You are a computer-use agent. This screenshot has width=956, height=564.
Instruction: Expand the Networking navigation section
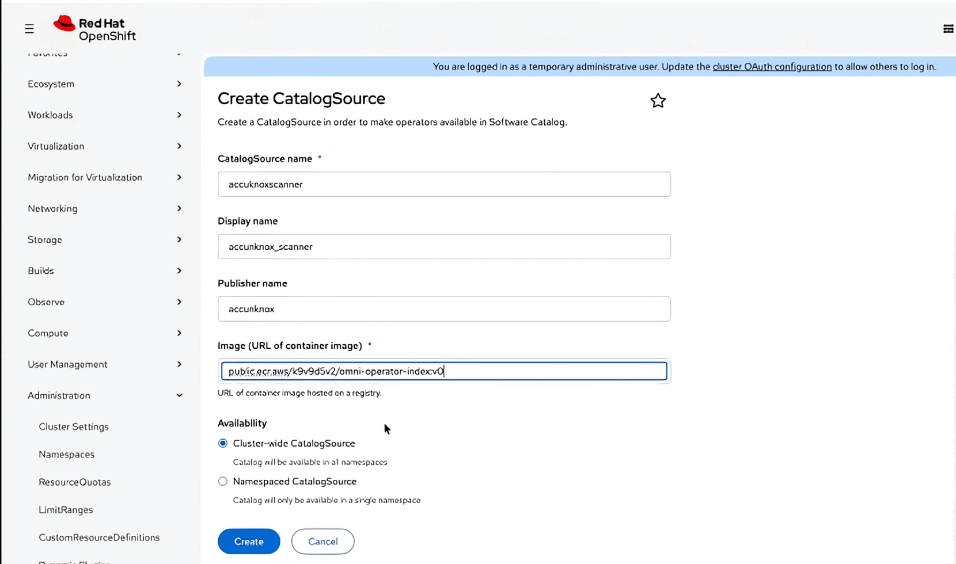pos(105,208)
